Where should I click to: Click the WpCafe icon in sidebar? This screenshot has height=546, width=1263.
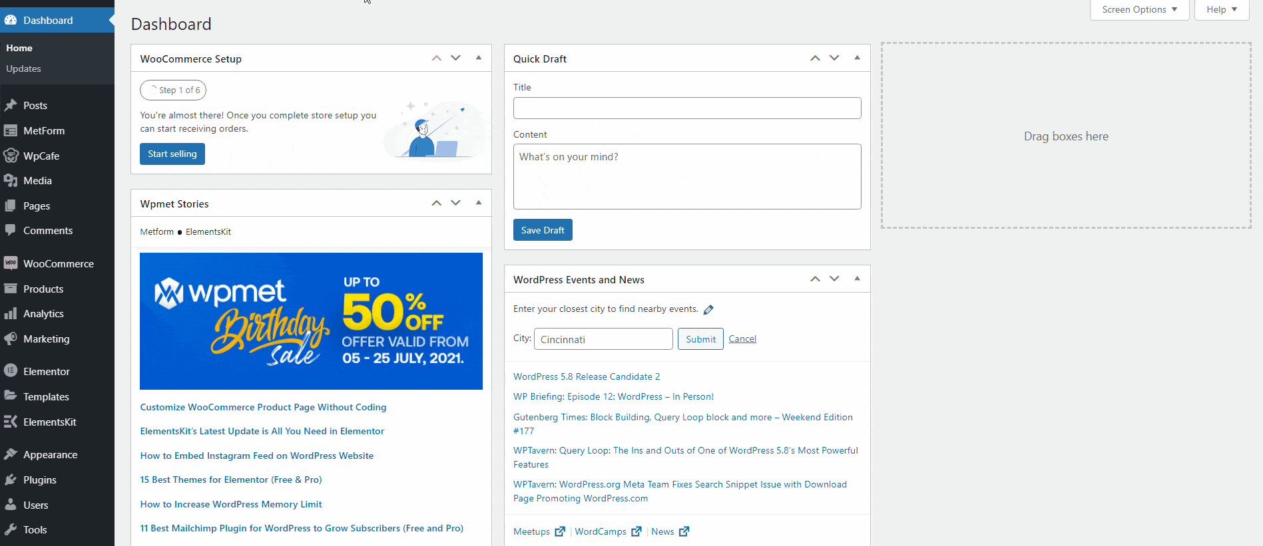[x=11, y=156]
